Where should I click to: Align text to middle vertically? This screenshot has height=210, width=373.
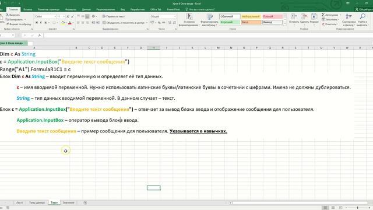83,16
